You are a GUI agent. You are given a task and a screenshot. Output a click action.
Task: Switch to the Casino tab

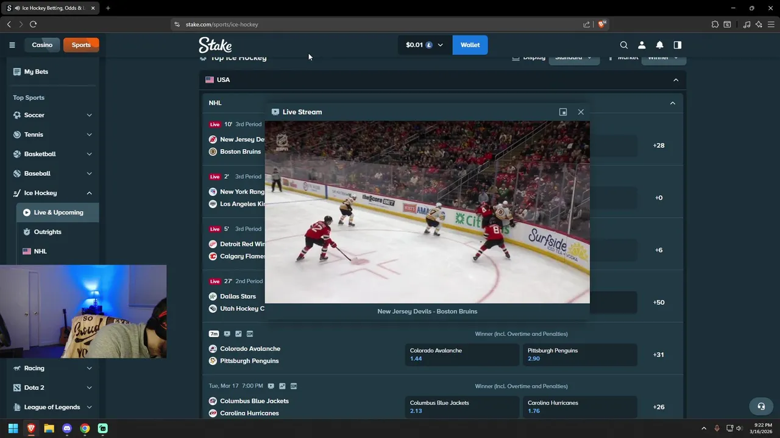click(x=42, y=45)
